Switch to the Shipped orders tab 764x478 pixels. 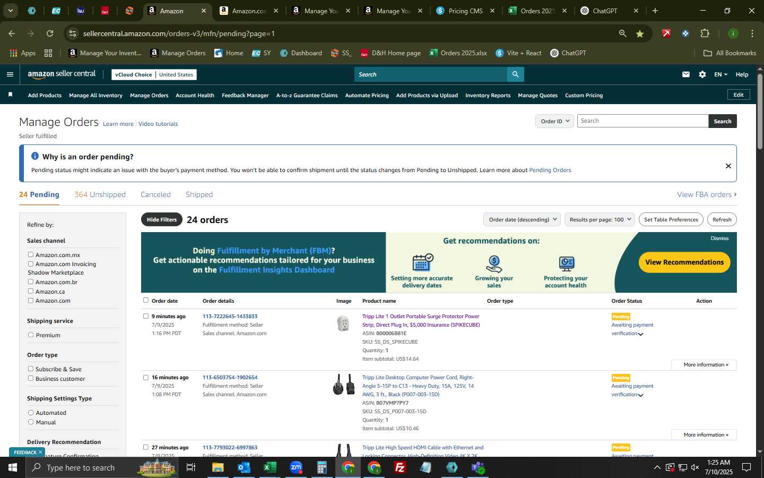click(x=199, y=194)
